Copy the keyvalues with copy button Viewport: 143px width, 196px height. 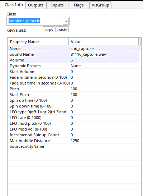49,29
